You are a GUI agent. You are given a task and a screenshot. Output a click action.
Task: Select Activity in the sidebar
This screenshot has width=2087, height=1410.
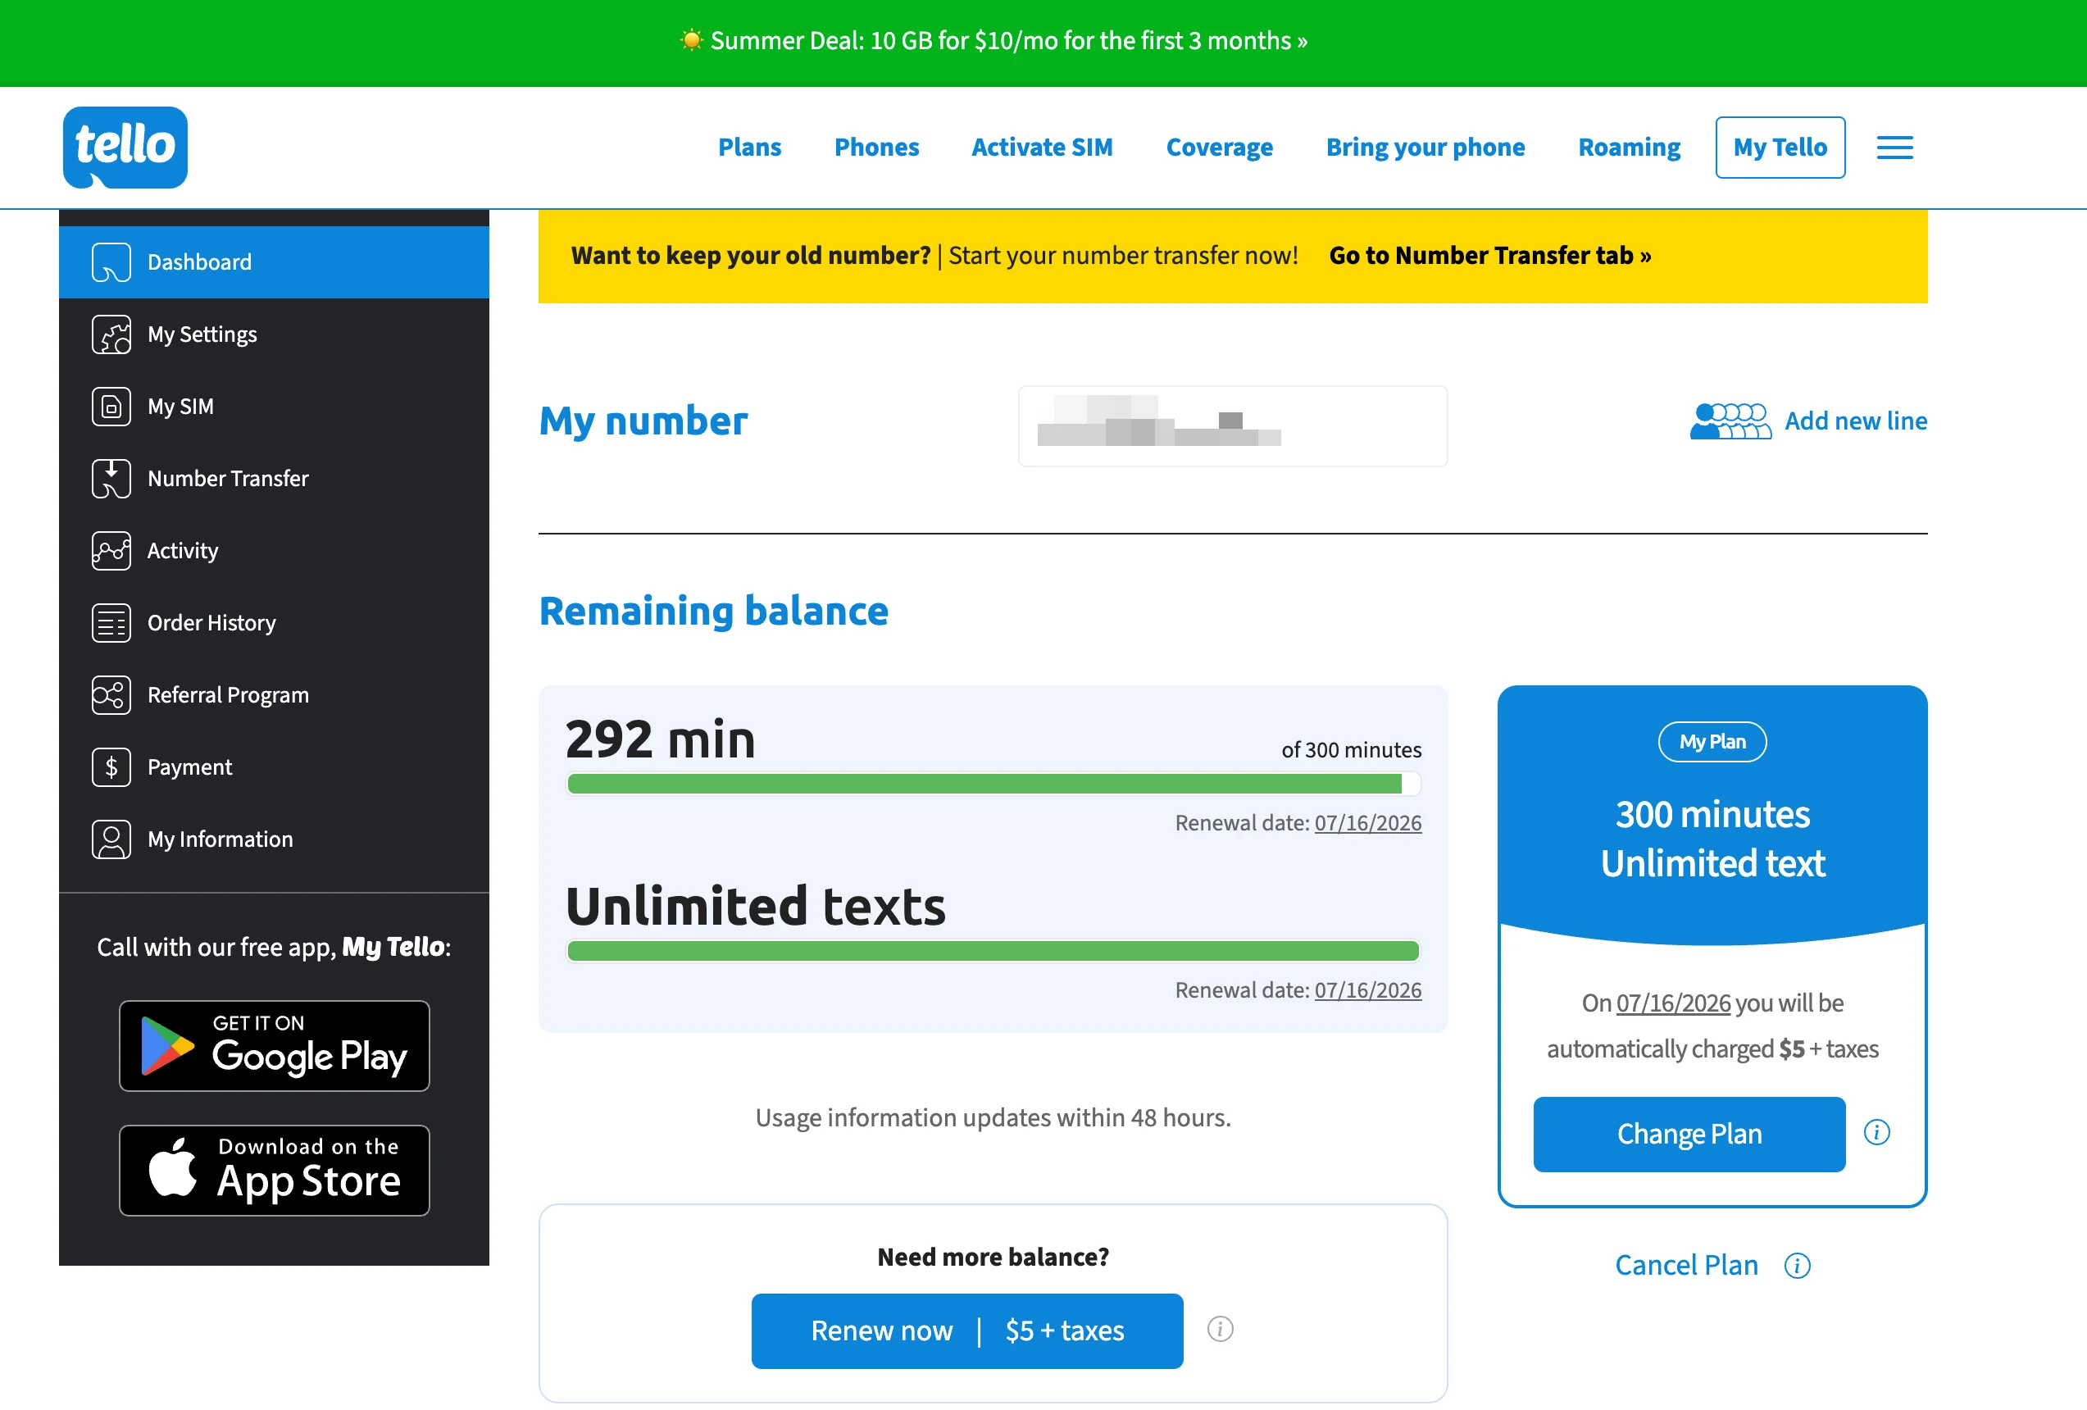tap(274, 551)
